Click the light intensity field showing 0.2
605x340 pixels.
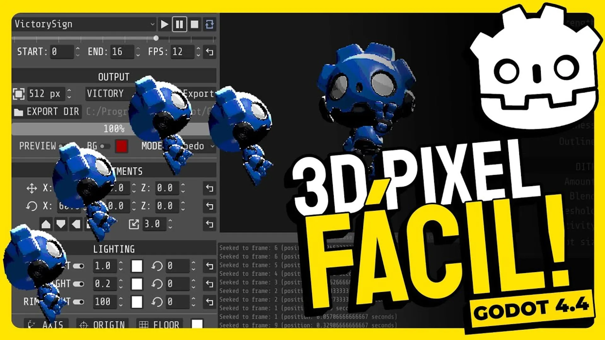pos(105,284)
